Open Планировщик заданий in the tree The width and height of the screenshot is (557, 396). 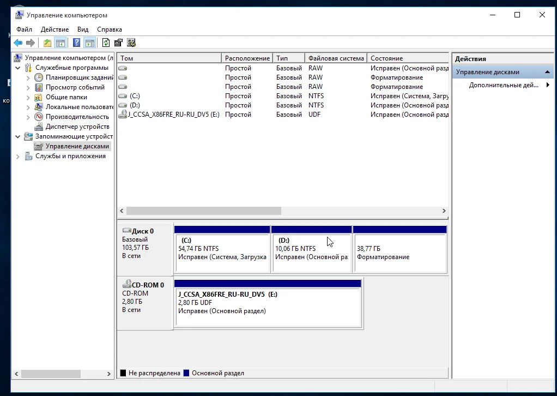[79, 77]
